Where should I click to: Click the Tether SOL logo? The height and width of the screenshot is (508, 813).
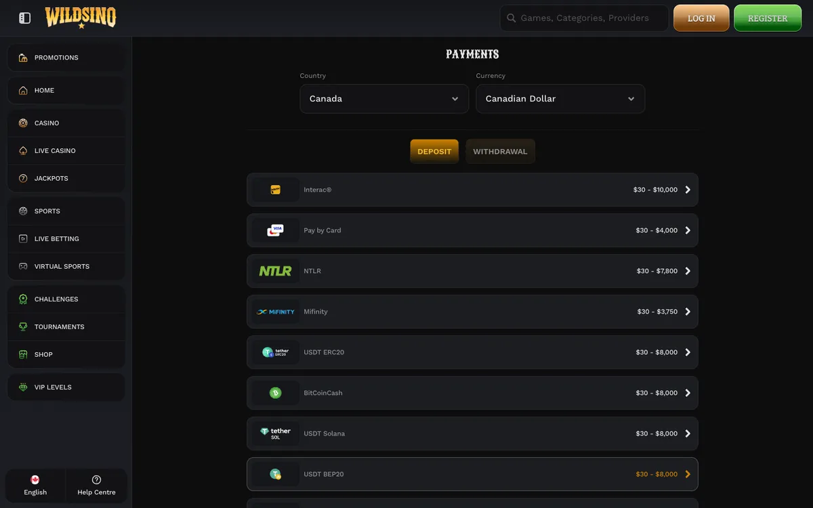pos(275,433)
